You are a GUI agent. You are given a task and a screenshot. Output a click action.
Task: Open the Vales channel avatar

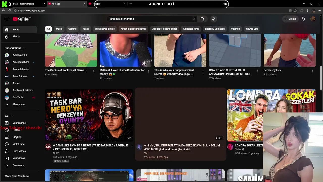(x=230, y=147)
